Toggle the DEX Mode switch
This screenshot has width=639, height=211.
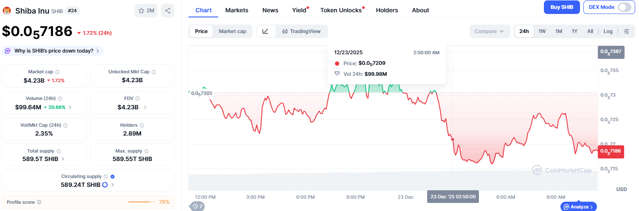pyautogui.click(x=624, y=7)
